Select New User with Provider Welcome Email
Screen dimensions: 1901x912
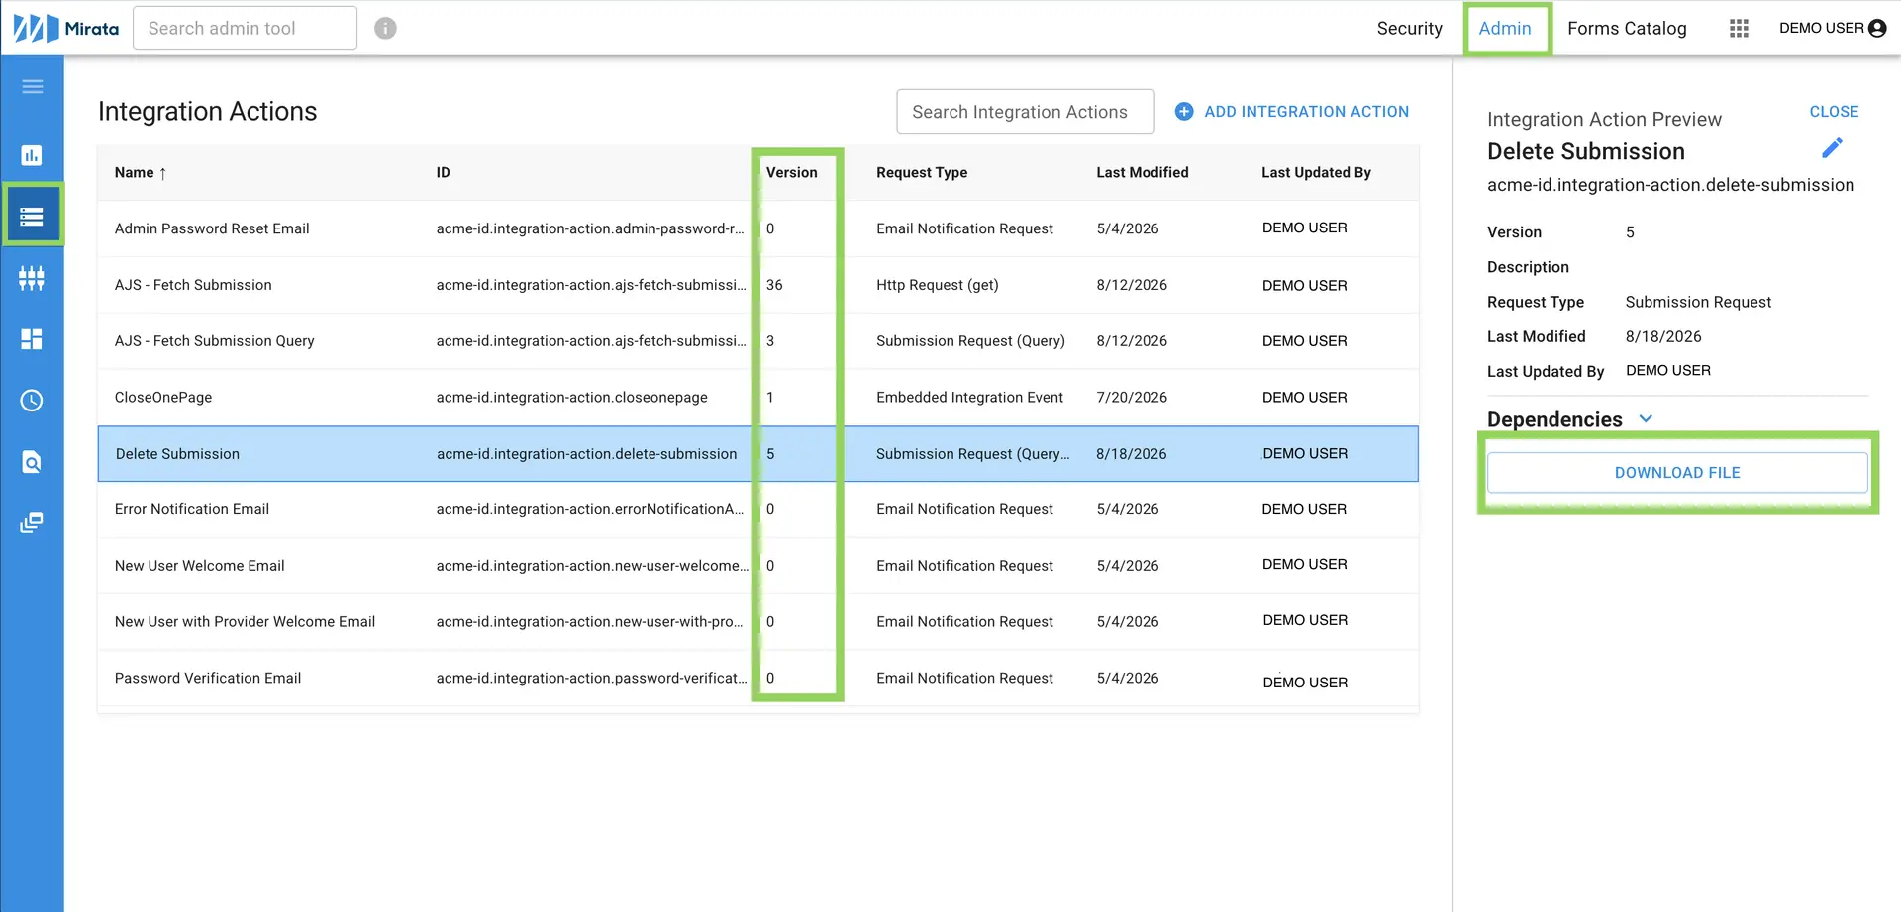click(757, 621)
